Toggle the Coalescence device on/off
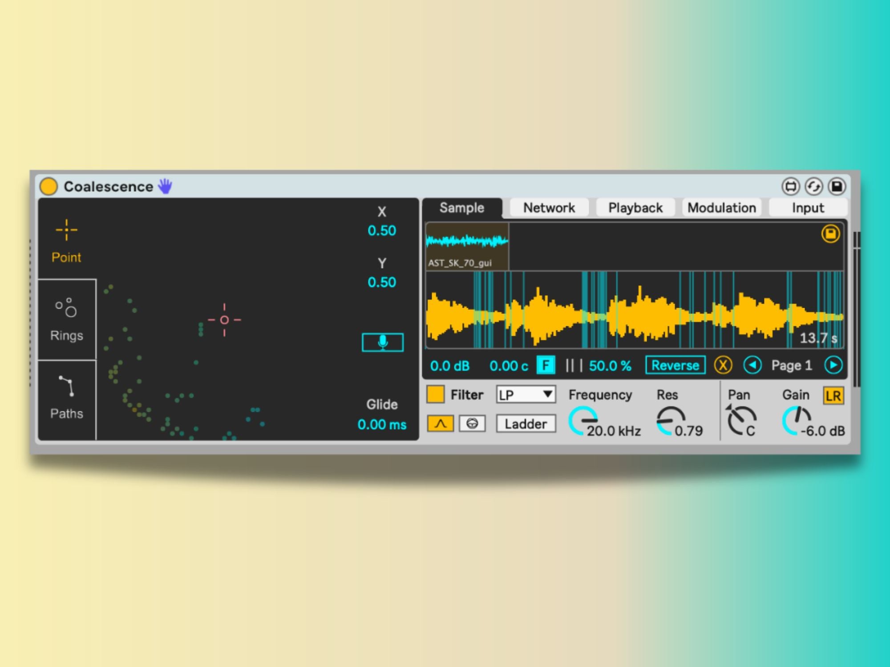Image resolution: width=890 pixels, height=667 pixels. [49, 186]
